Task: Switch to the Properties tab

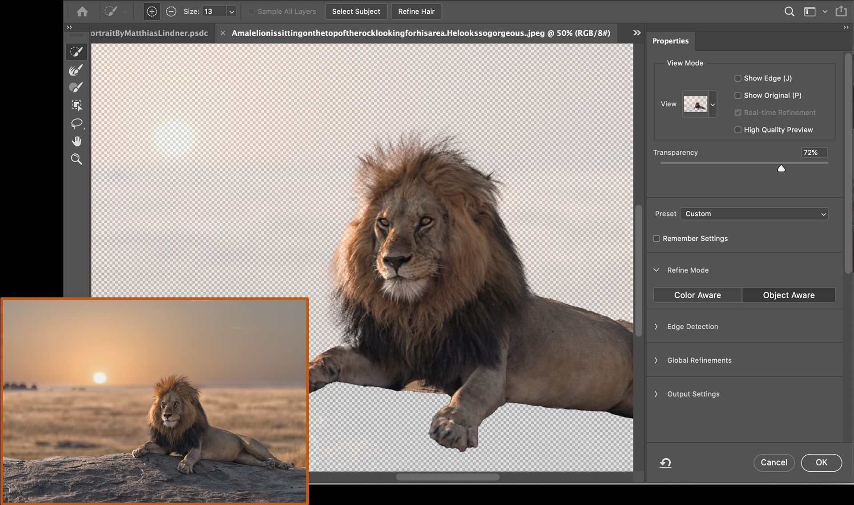Action: click(x=670, y=40)
